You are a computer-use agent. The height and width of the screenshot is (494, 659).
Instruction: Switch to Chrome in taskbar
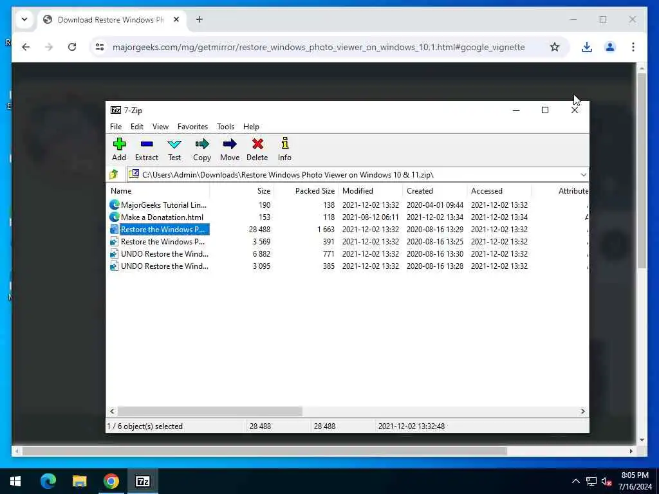click(x=111, y=481)
